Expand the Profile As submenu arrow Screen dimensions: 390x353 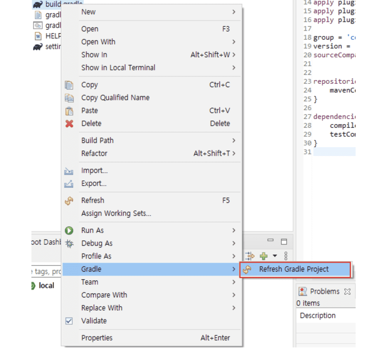[234, 256]
